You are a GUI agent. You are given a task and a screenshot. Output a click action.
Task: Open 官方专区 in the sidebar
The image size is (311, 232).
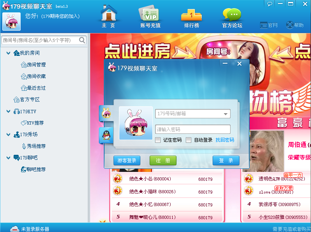[26, 100]
